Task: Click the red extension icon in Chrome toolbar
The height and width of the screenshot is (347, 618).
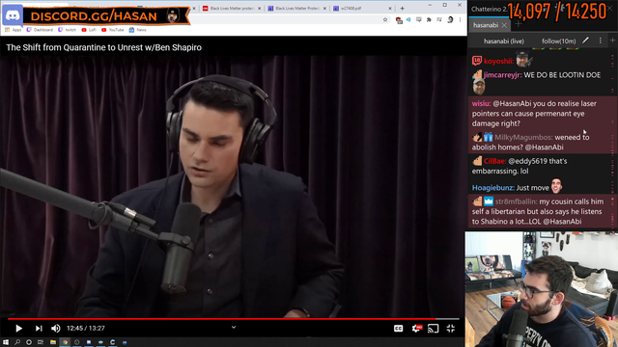Action: point(399,20)
